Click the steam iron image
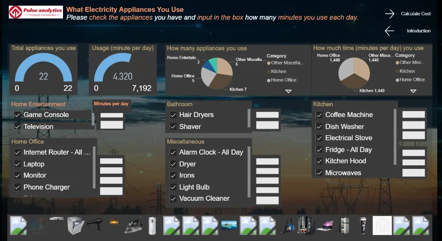 (x=133, y=225)
